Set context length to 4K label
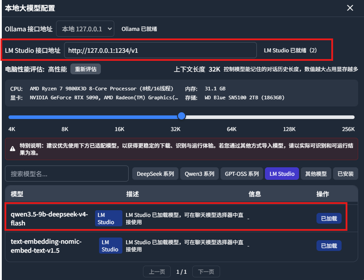This screenshot has height=280, width=364. (x=12, y=129)
